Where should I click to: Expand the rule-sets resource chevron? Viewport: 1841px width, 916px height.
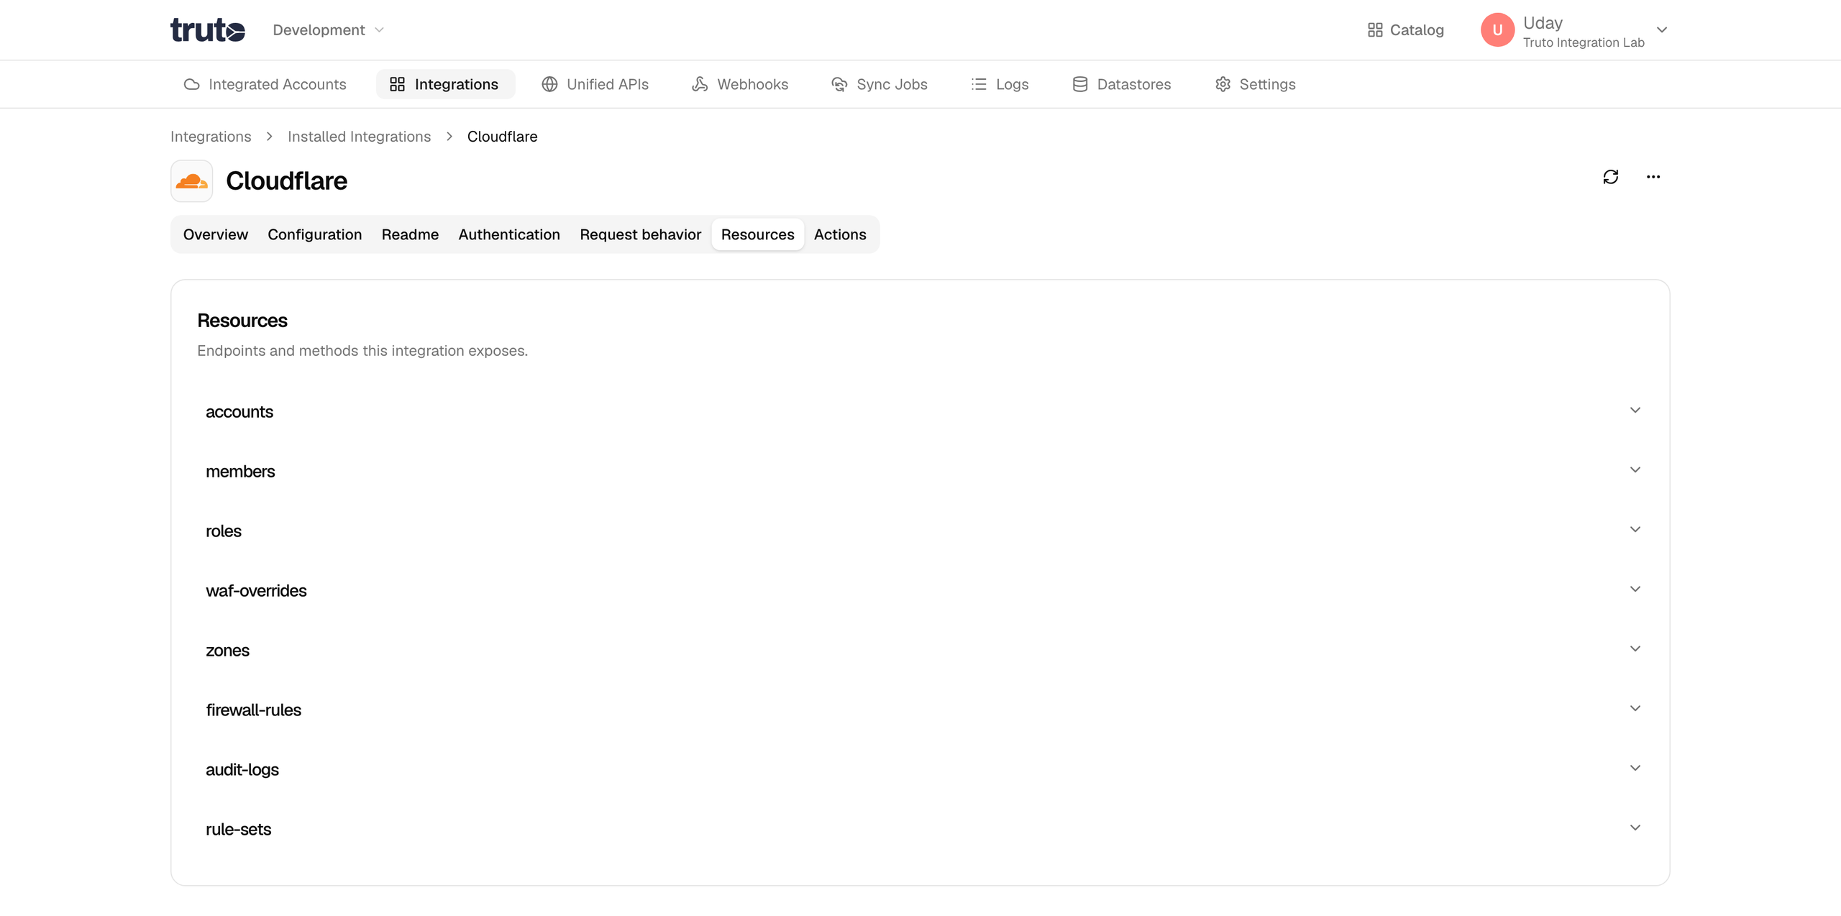point(1635,828)
